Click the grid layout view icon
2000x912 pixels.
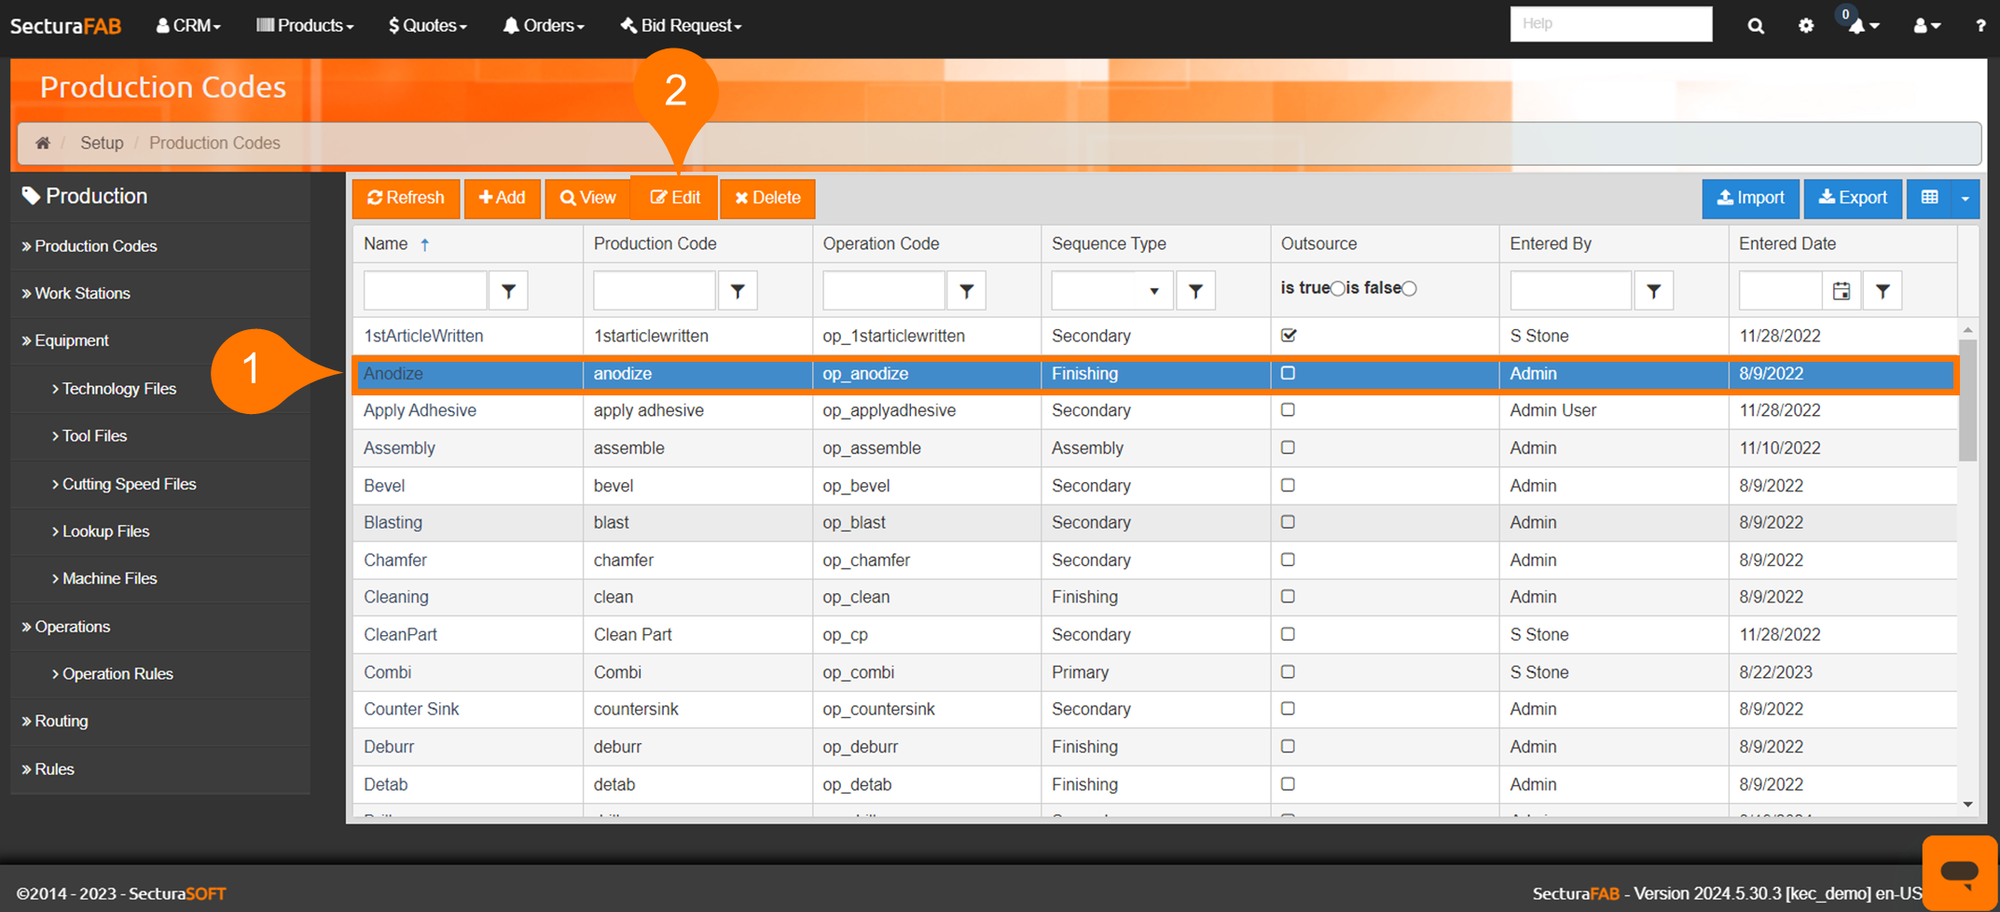pos(1929,198)
